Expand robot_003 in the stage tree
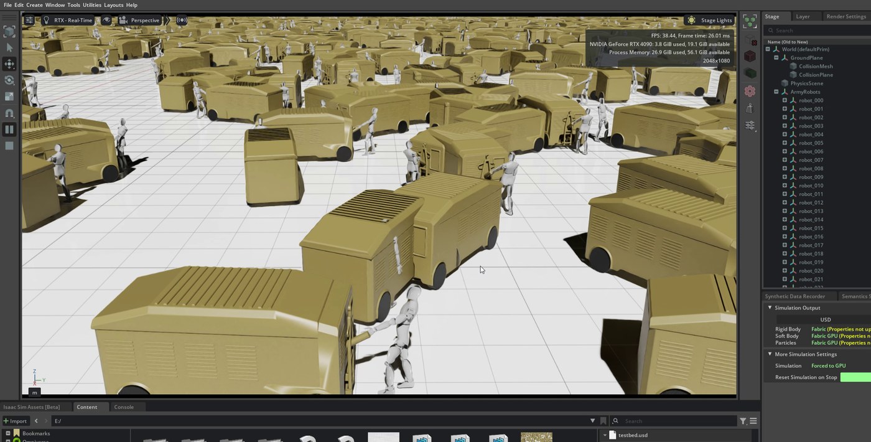 [x=785, y=126]
